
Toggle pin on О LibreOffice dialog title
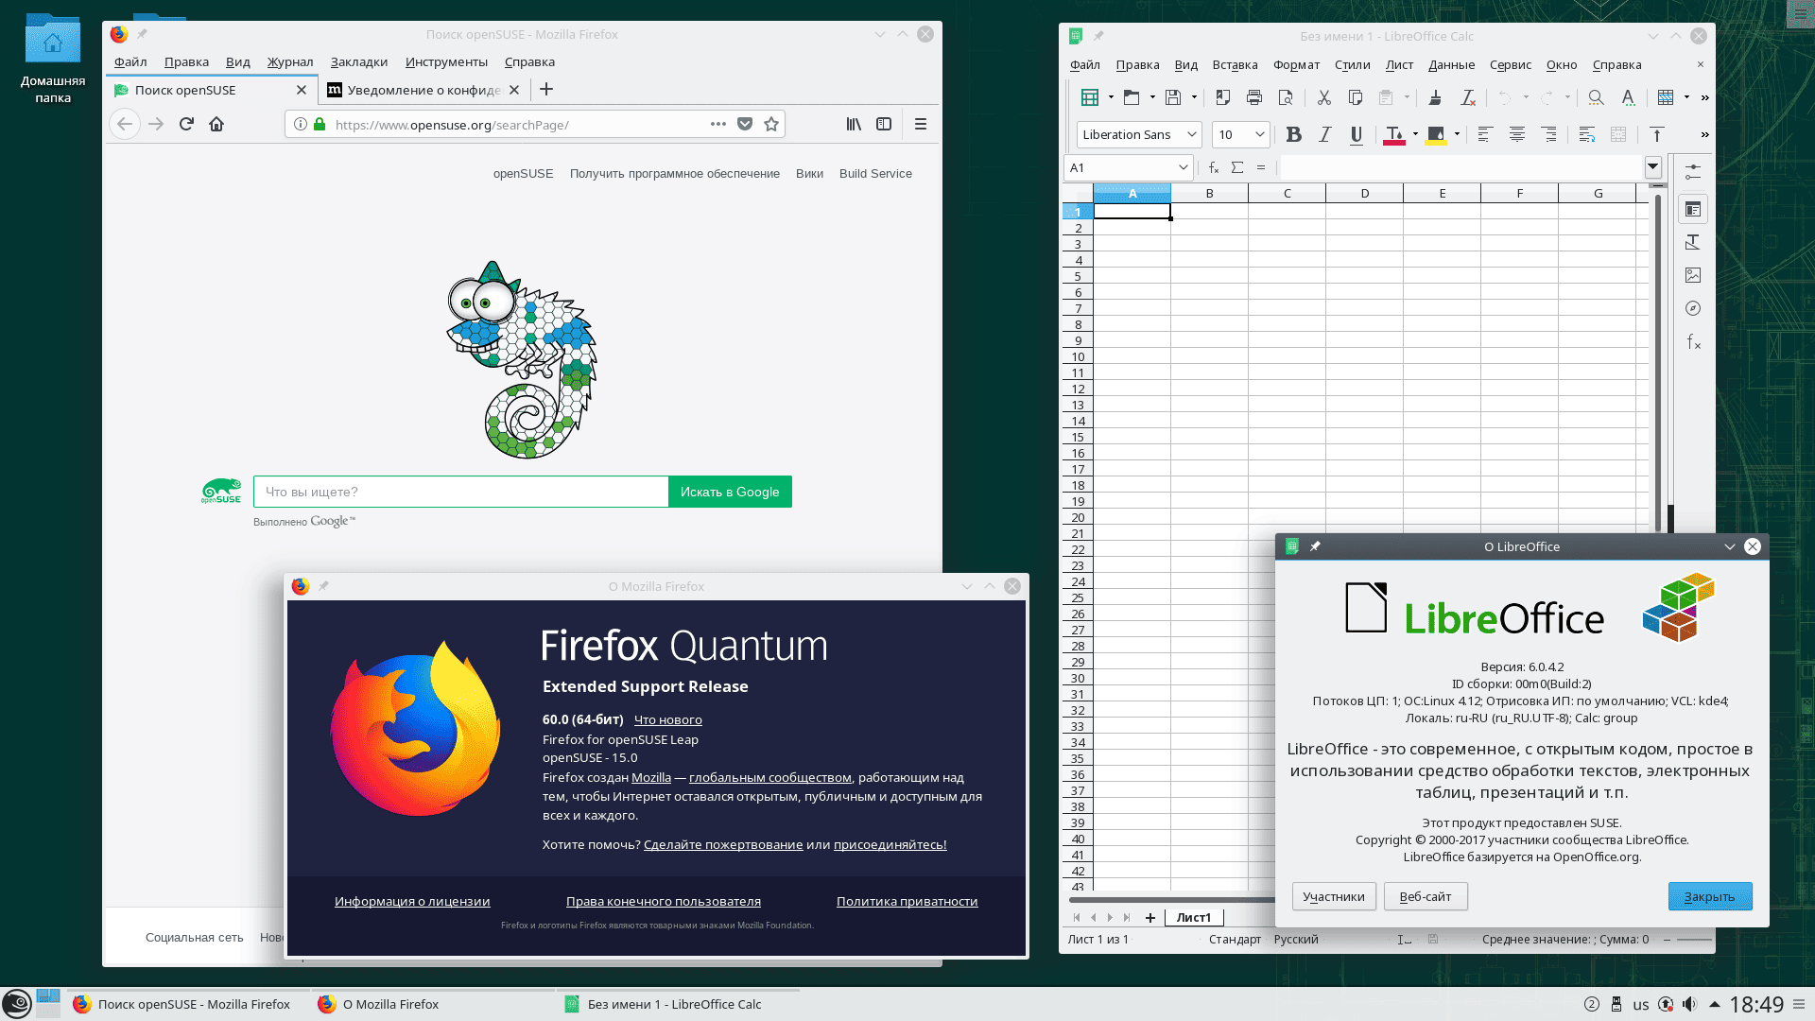tap(1315, 546)
